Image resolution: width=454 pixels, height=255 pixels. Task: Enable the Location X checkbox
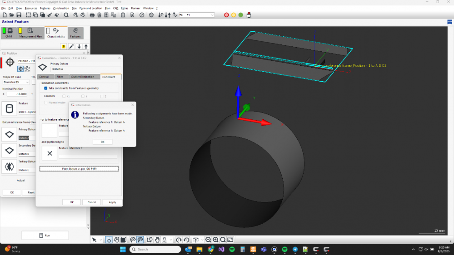tap(64, 96)
